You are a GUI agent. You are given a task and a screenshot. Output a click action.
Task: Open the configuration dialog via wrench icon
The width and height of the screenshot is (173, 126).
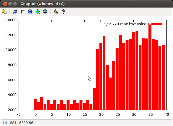click(56, 12)
